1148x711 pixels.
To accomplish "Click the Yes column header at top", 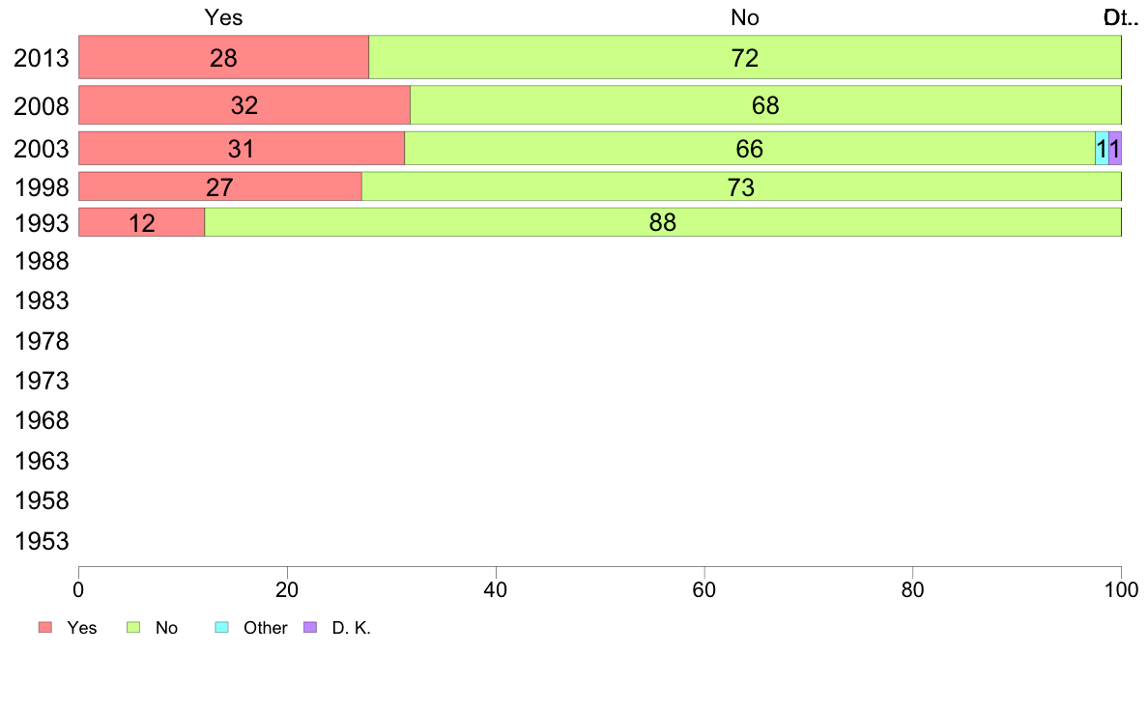I will [223, 17].
